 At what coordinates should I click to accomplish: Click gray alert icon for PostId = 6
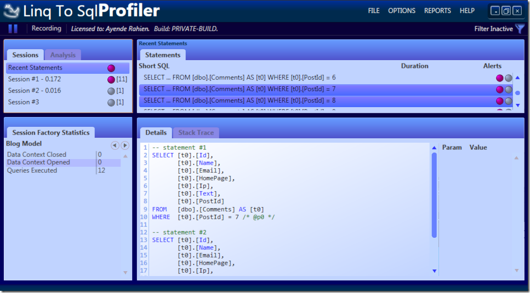pyautogui.click(x=509, y=78)
